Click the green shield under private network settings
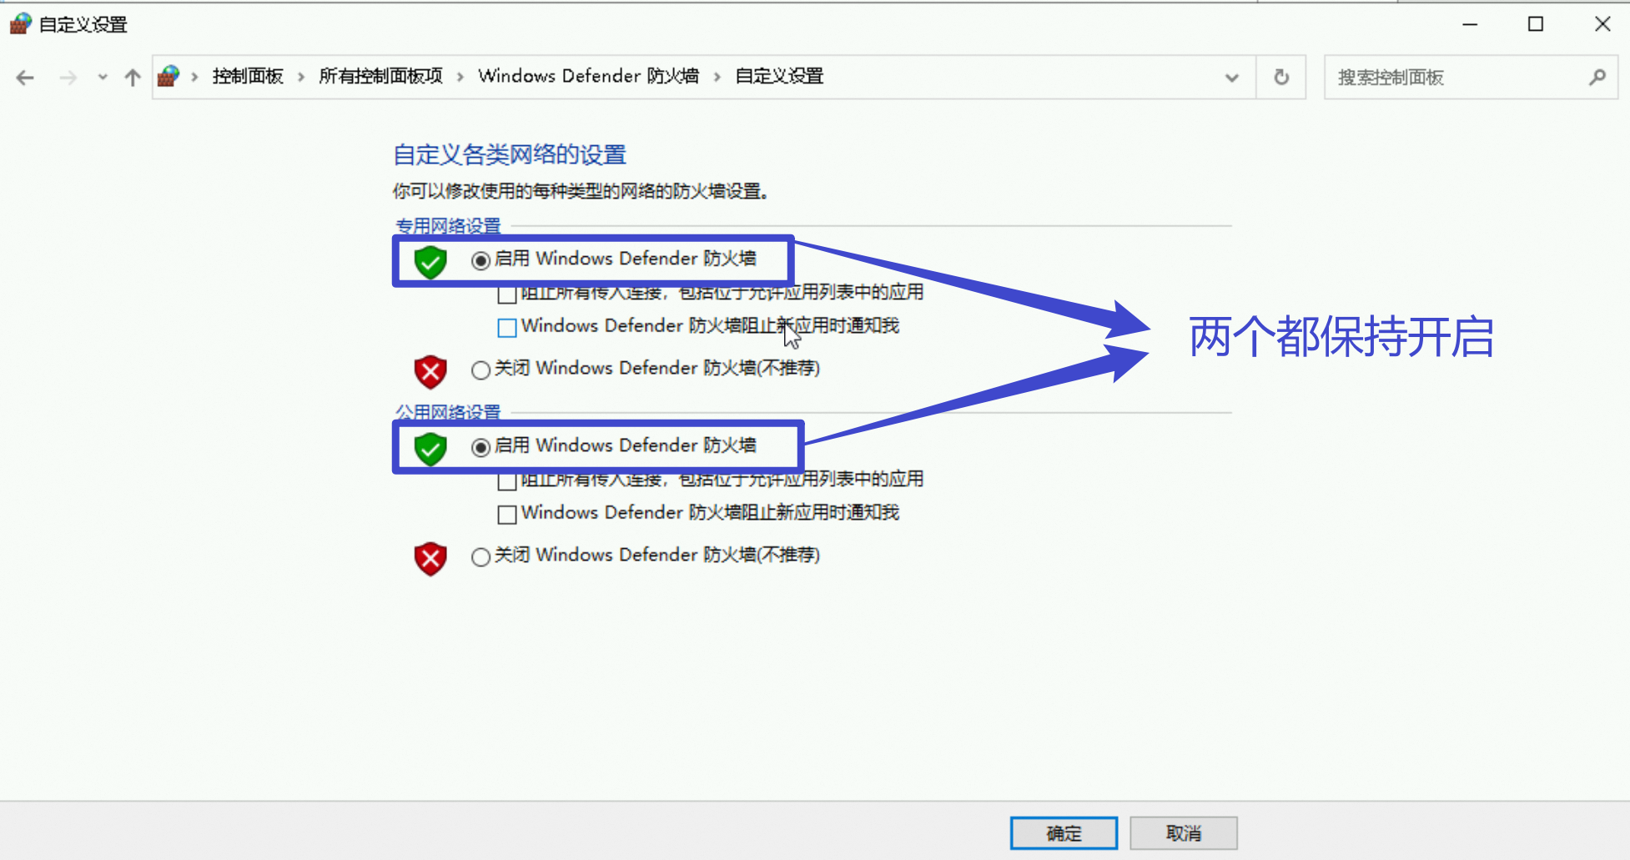The width and height of the screenshot is (1630, 860). [x=430, y=262]
